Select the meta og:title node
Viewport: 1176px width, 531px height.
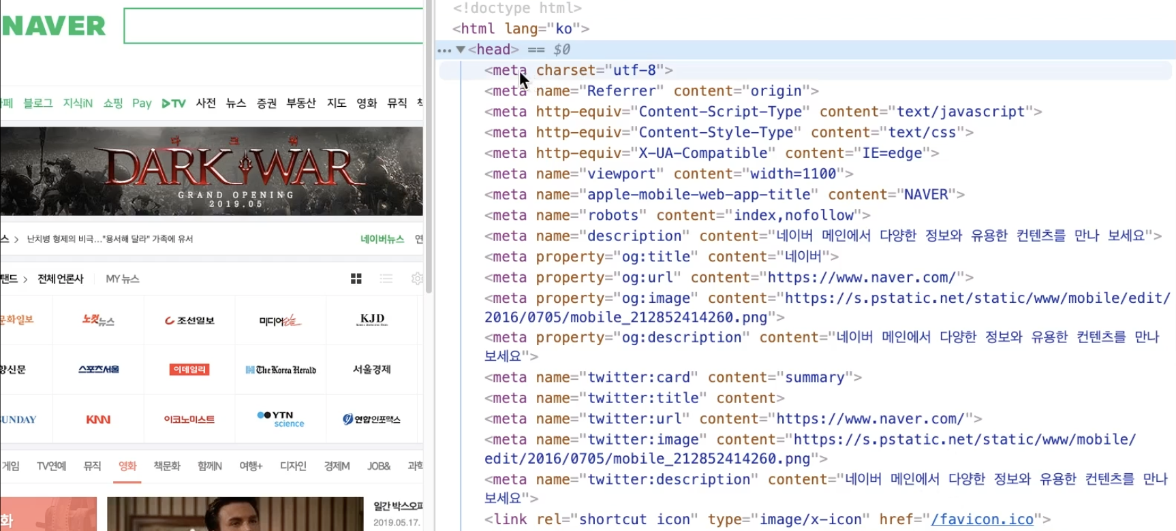point(661,257)
